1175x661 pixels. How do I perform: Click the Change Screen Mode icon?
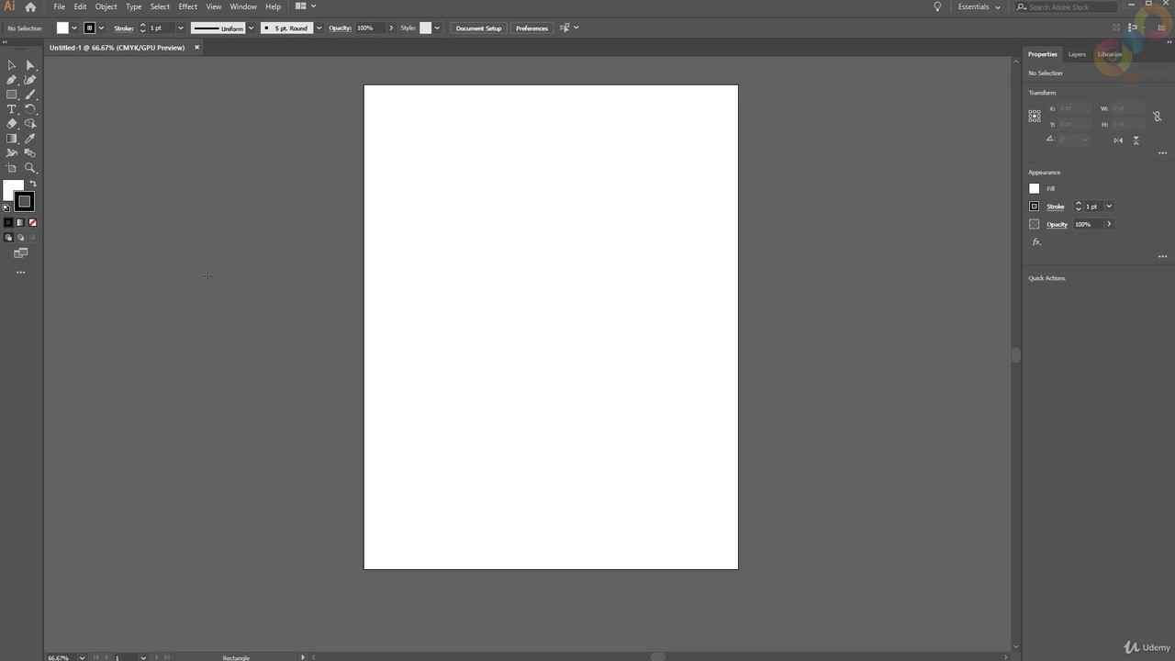pos(20,253)
